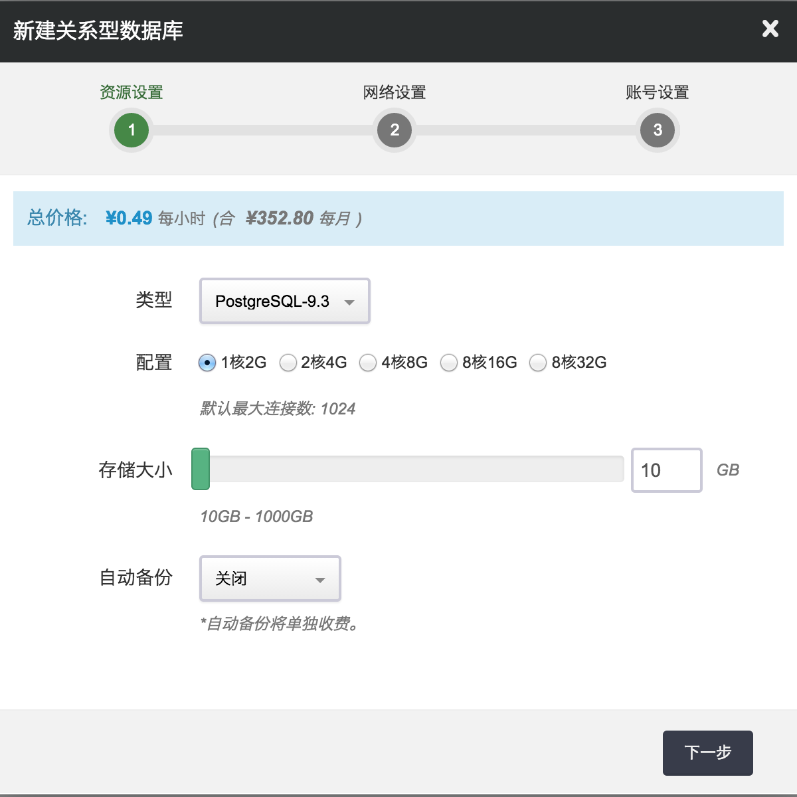This screenshot has height=797, width=797.
Task: Focus the storage size GB input field
Action: click(666, 470)
